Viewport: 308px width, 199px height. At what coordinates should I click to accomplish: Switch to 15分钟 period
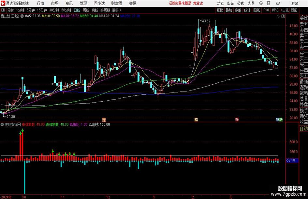pos(42,10)
